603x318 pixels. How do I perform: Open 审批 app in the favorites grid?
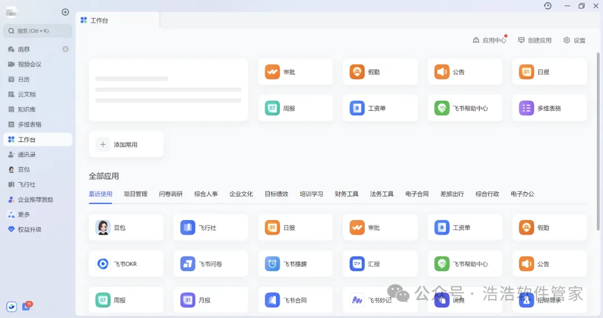tap(295, 72)
